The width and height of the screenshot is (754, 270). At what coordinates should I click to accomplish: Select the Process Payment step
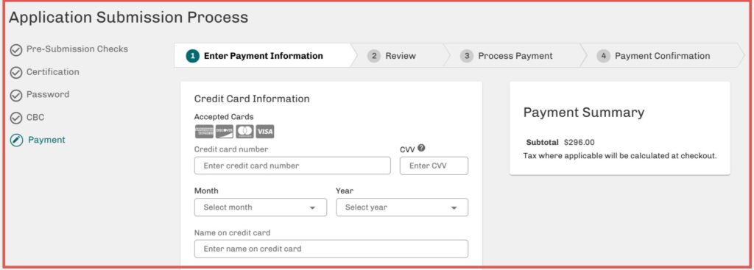(x=512, y=56)
